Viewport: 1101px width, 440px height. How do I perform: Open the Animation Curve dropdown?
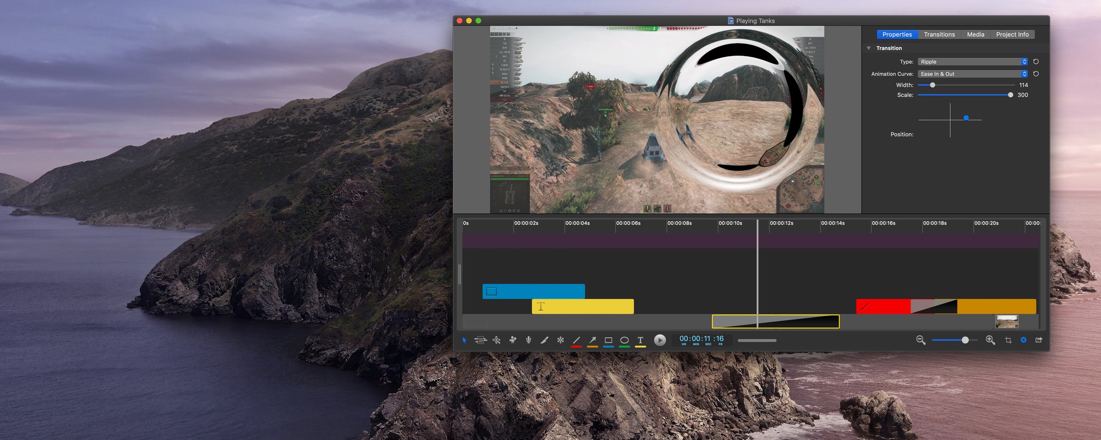coord(973,74)
